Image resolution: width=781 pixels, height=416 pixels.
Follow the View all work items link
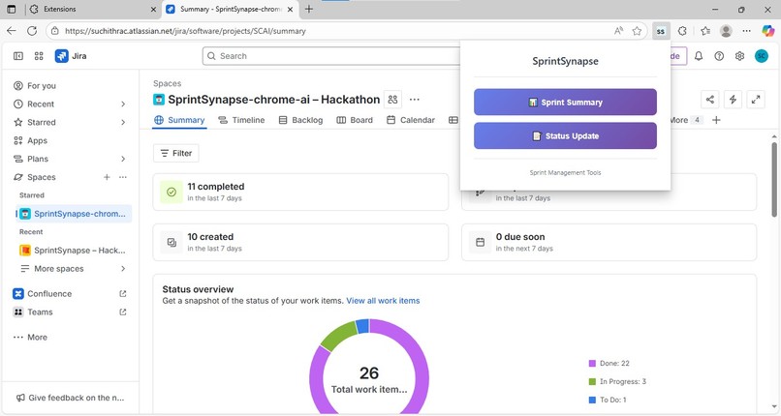tap(383, 301)
